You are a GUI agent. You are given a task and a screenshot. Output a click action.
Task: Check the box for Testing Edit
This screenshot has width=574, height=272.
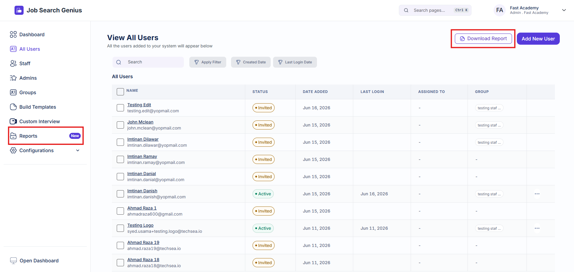pos(120,108)
